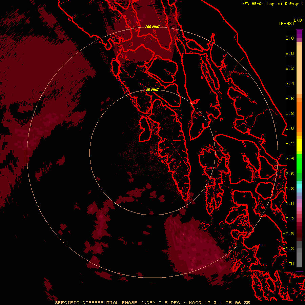
Task: Click the 4.2 value on the color scale
Action: point(290,144)
